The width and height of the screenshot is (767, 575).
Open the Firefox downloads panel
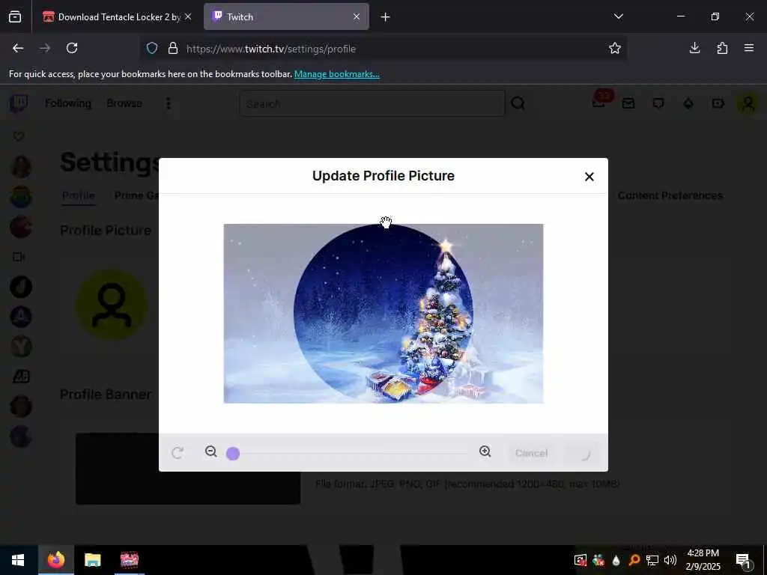(x=694, y=48)
